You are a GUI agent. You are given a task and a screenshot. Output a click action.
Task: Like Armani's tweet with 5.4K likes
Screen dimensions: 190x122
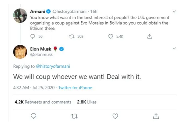tap(111, 36)
